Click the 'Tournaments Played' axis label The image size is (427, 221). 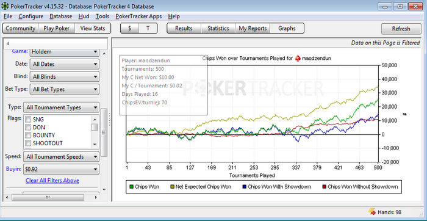252,175
